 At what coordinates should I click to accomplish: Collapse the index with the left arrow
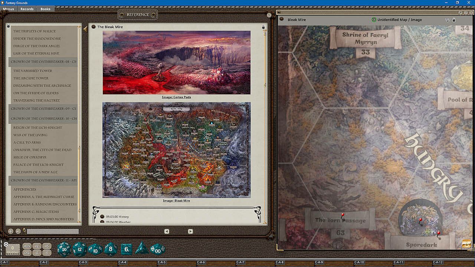(x=85, y=29)
